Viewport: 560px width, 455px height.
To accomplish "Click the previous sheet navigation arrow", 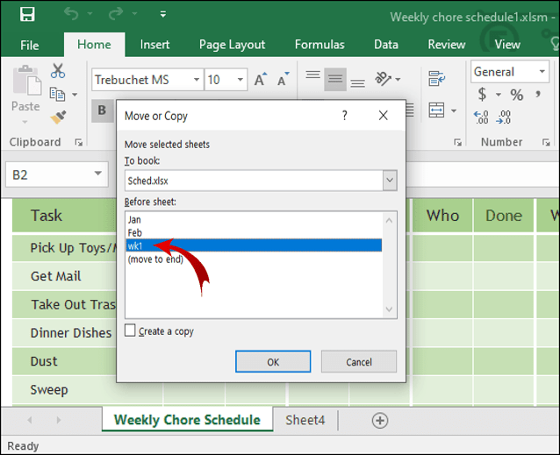I will [x=30, y=420].
